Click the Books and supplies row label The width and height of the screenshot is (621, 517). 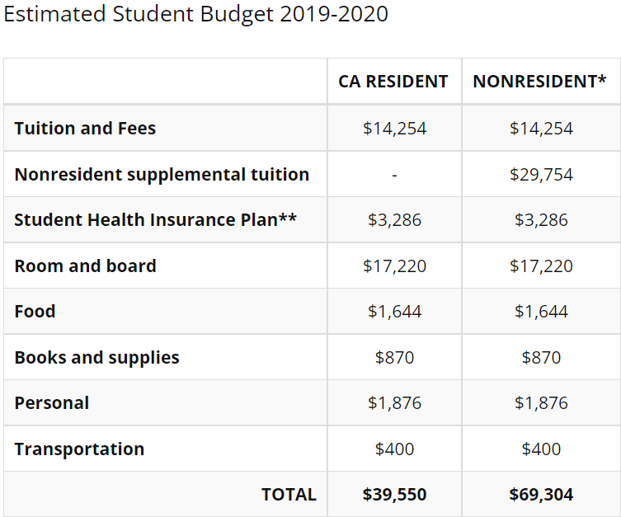click(97, 358)
